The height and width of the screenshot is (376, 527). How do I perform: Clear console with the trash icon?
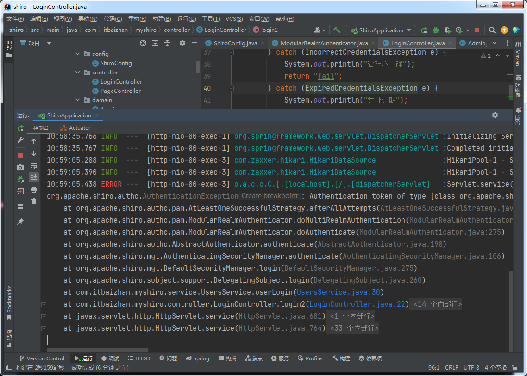pos(34,201)
